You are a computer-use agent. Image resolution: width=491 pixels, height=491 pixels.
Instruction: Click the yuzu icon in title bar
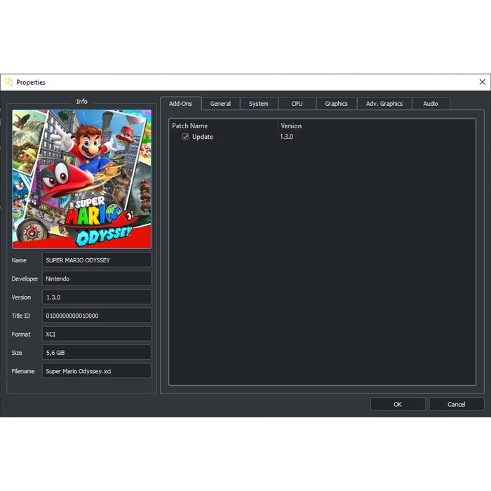9,82
